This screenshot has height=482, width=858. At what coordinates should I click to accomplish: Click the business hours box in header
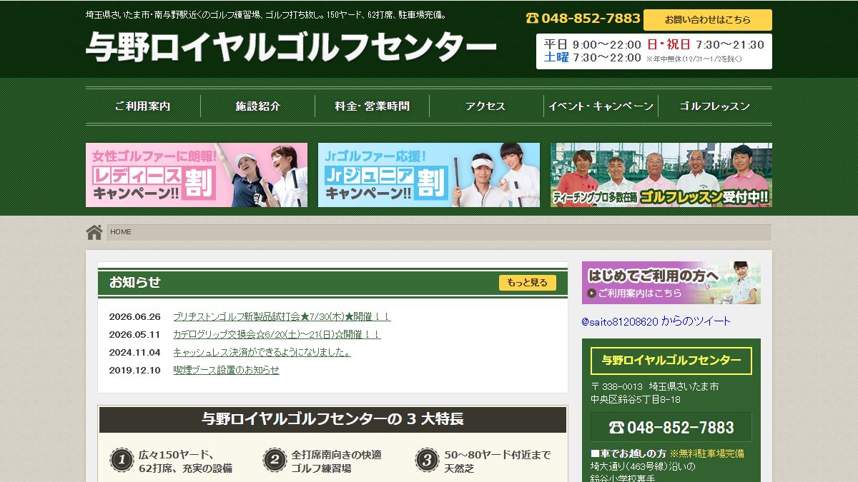654,51
